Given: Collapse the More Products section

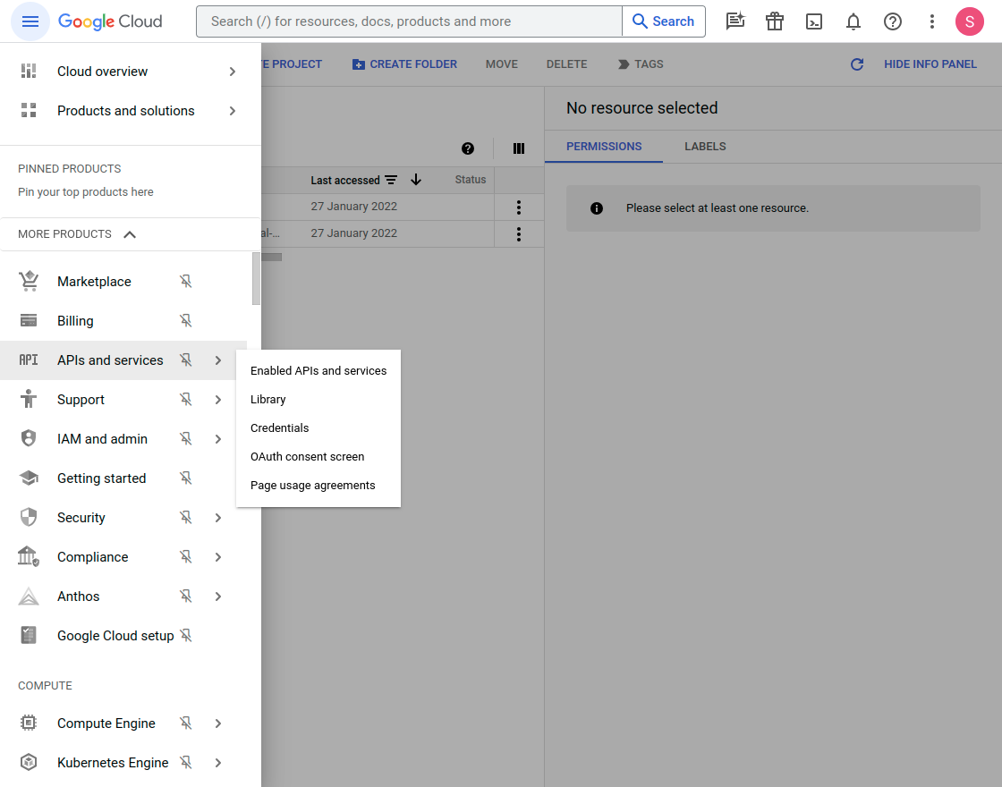Looking at the screenshot, I should [x=129, y=234].
